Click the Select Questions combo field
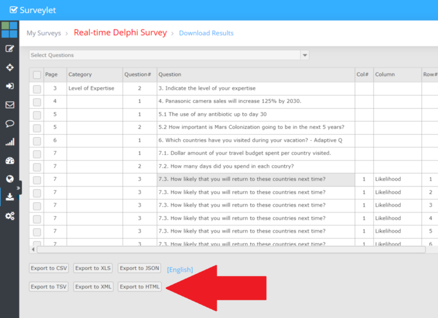438x318 pixels. tap(165, 55)
